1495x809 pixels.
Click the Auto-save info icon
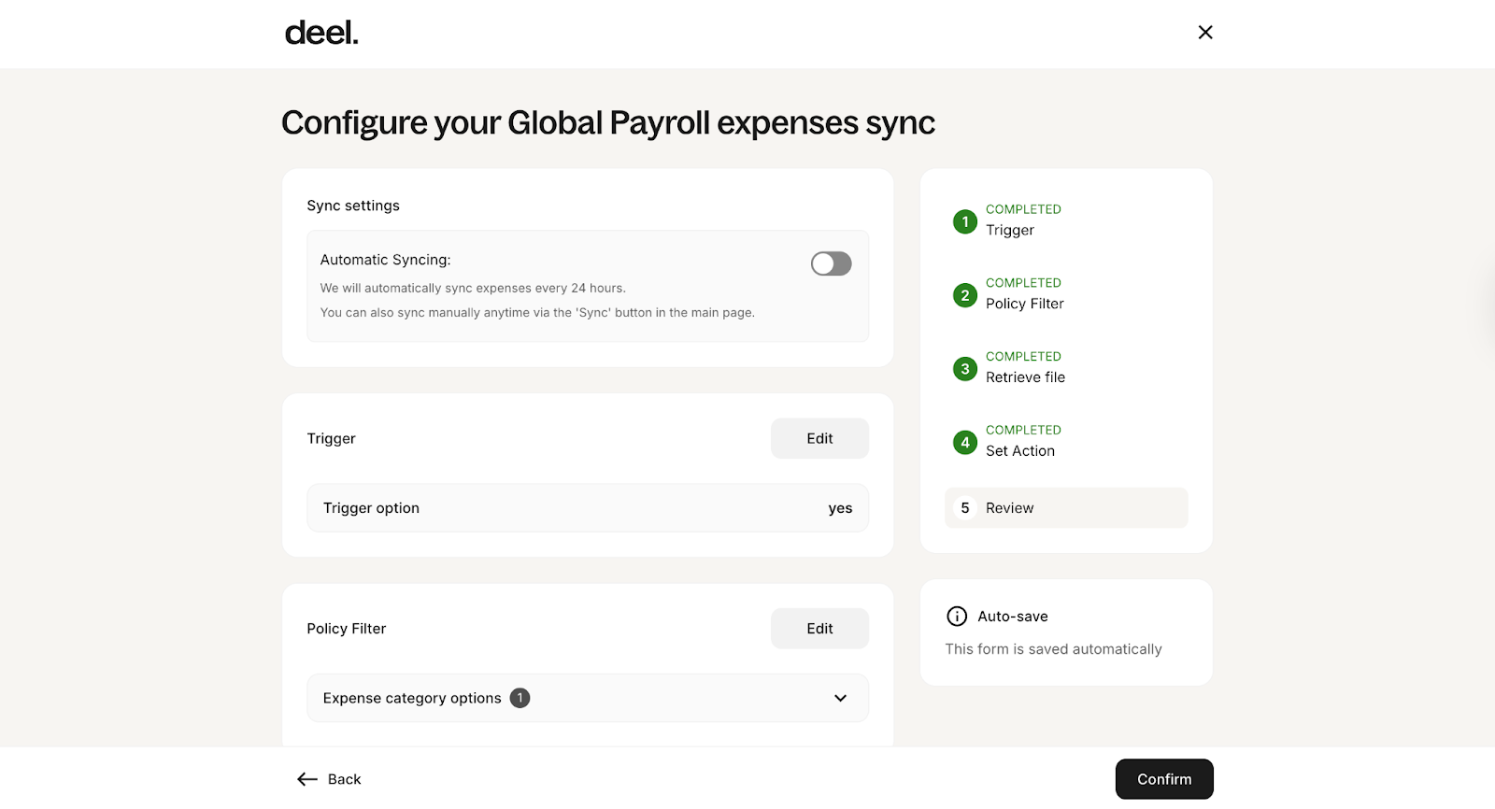[x=957, y=617]
